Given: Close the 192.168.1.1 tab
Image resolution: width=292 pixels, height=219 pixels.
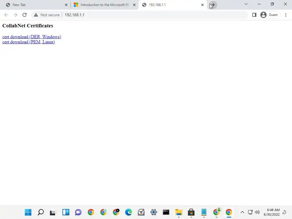Looking at the screenshot, I should coord(202,5).
